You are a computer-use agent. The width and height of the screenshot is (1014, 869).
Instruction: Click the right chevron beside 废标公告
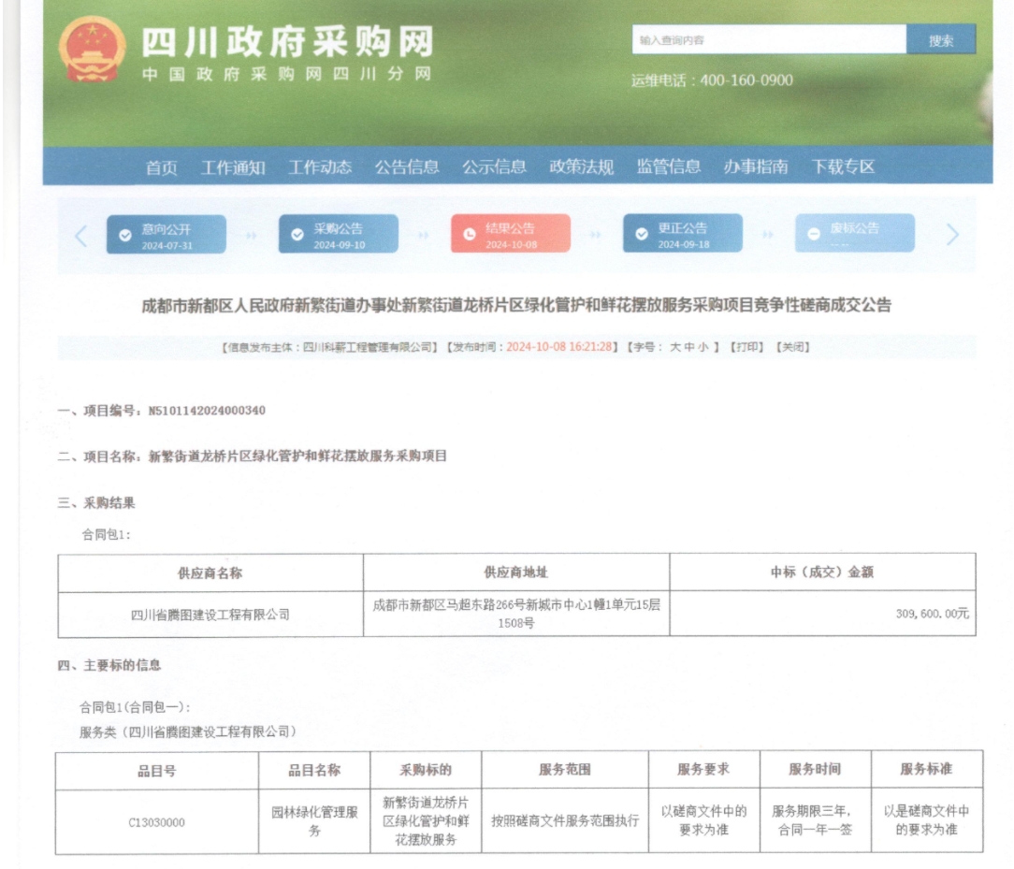pyautogui.click(x=952, y=234)
